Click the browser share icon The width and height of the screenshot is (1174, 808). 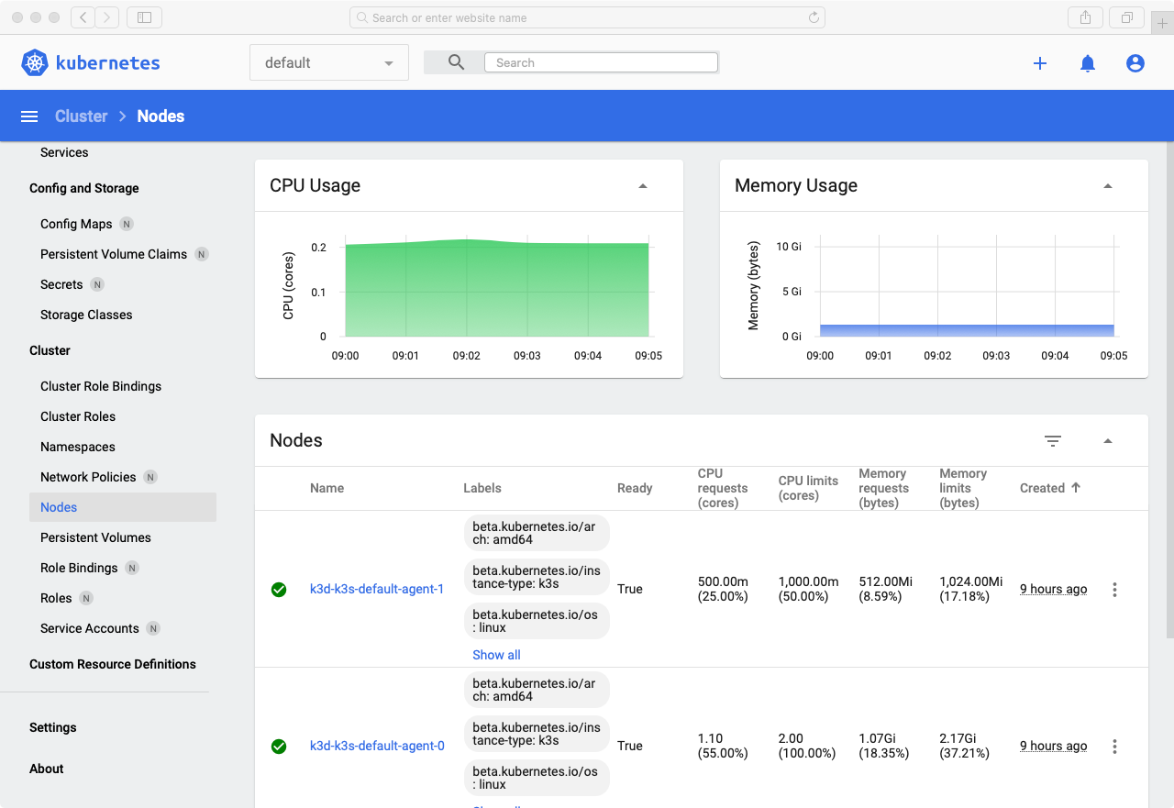click(x=1085, y=17)
